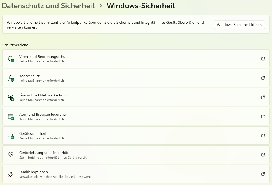Click the App- und Browsersteuerung window icon
This screenshot has height=185, width=272.
point(11,116)
